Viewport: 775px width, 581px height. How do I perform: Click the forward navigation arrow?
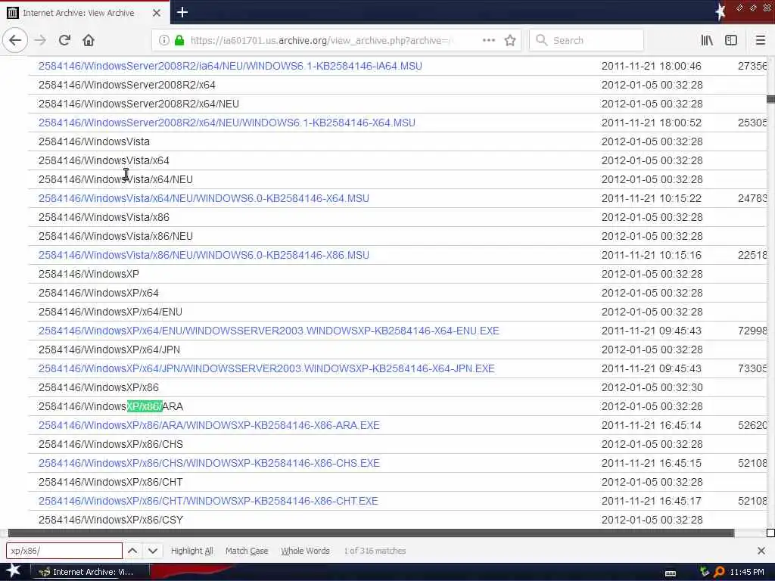[40, 40]
